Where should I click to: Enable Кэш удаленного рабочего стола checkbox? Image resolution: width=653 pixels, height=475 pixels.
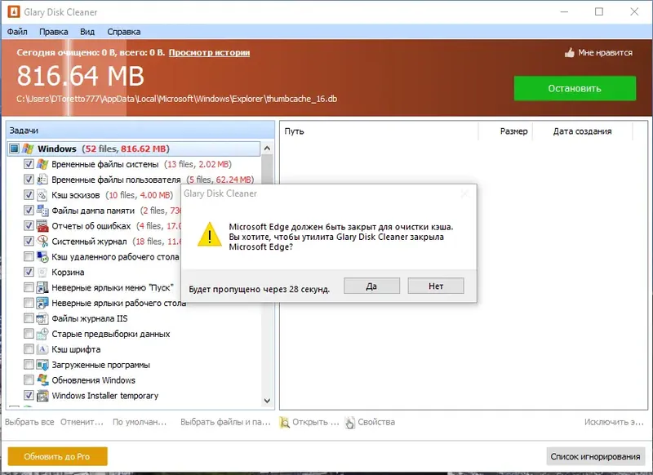pos(29,256)
